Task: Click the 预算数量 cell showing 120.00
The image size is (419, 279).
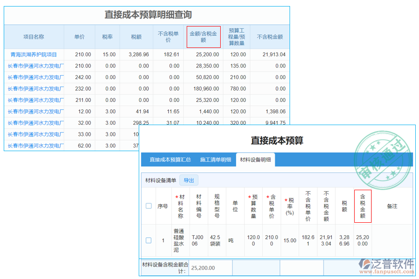Action: point(253,241)
